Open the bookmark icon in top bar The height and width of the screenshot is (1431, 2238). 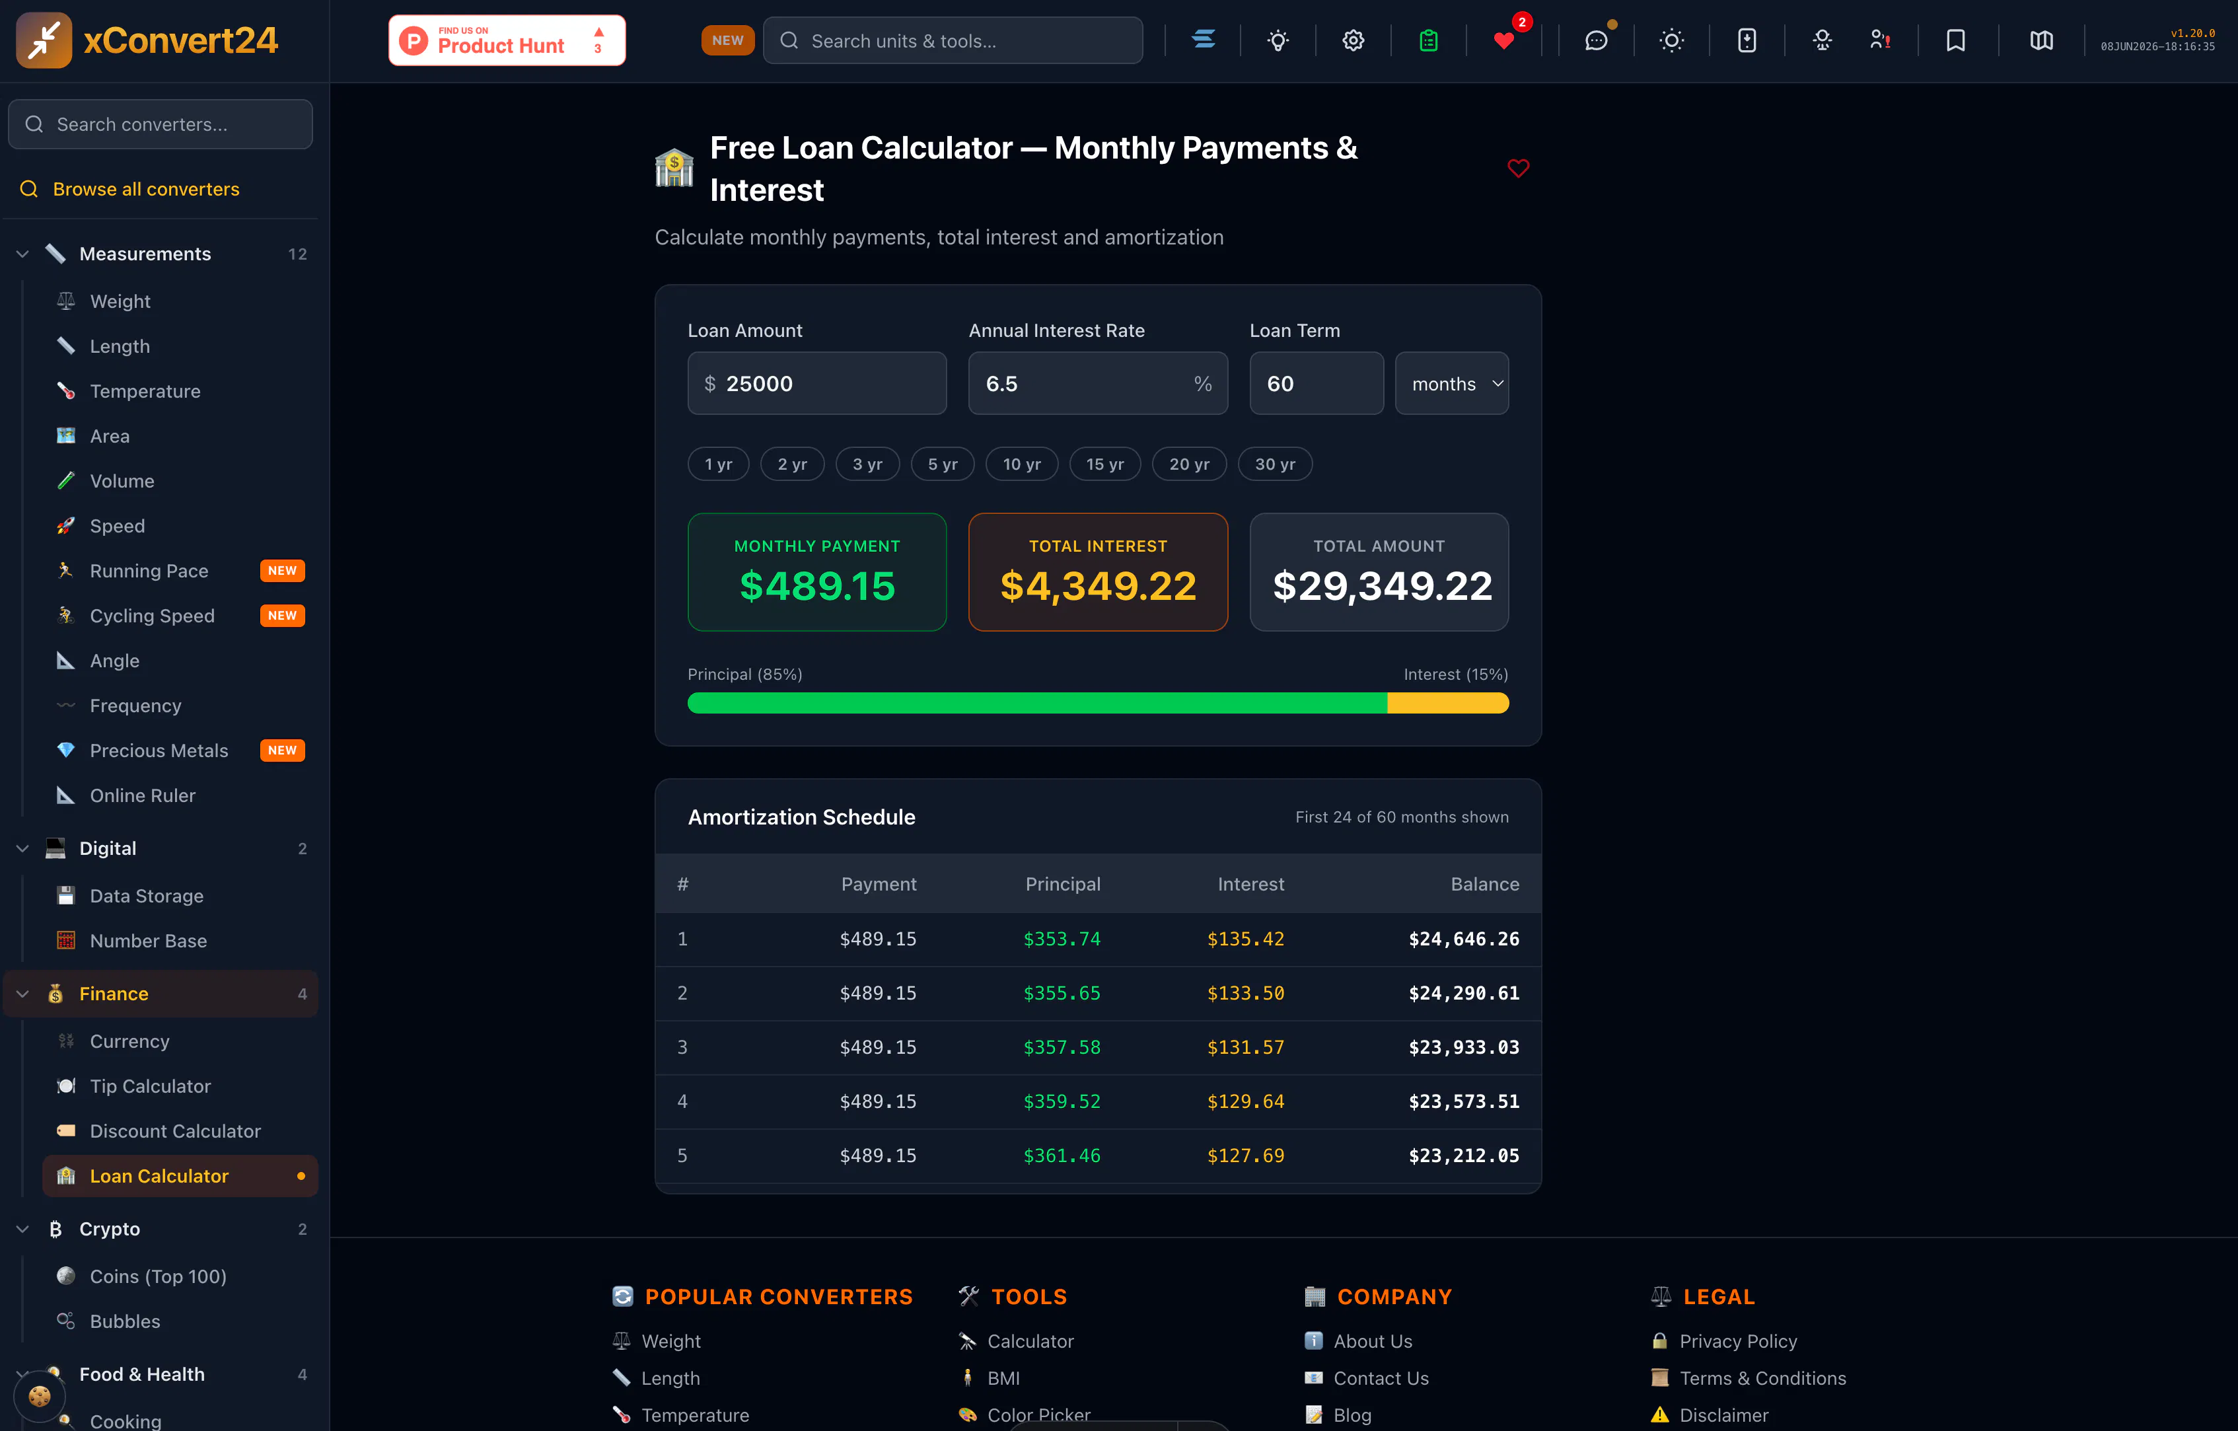[x=1955, y=40]
